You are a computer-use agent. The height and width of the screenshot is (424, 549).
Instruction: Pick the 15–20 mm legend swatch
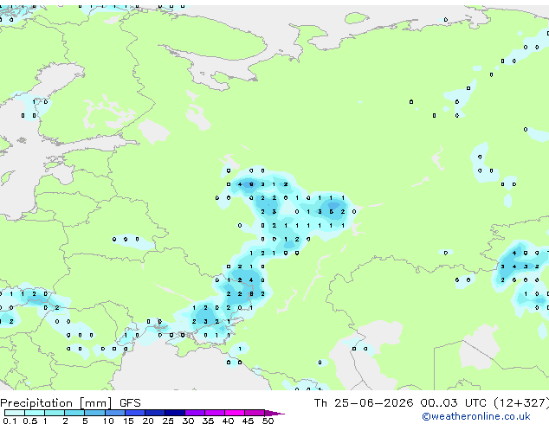point(134,413)
